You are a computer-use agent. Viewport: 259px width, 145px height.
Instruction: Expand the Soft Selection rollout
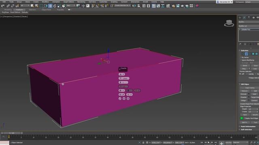tap(246, 130)
